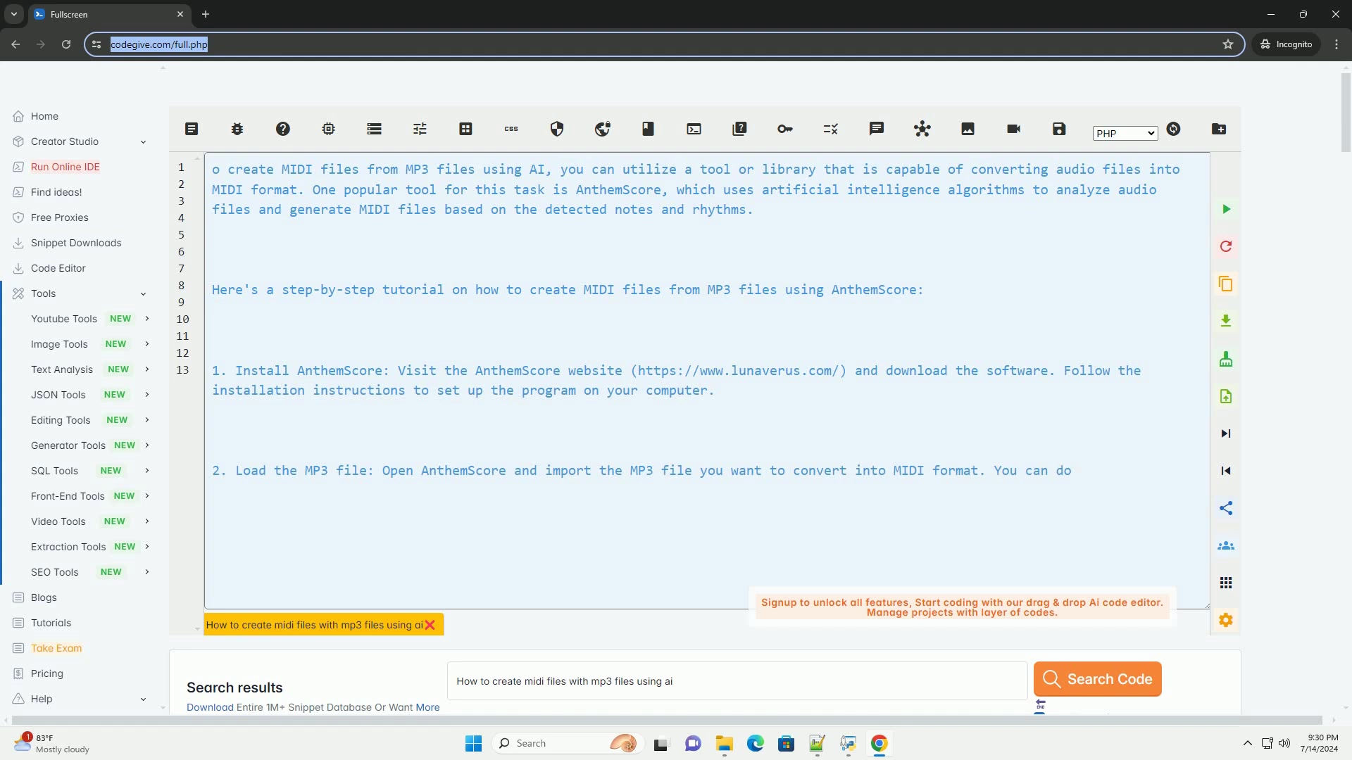This screenshot has width=1352, height=760.
Task: Click the new folder plus icon
Action: (x=1219, y=129)
